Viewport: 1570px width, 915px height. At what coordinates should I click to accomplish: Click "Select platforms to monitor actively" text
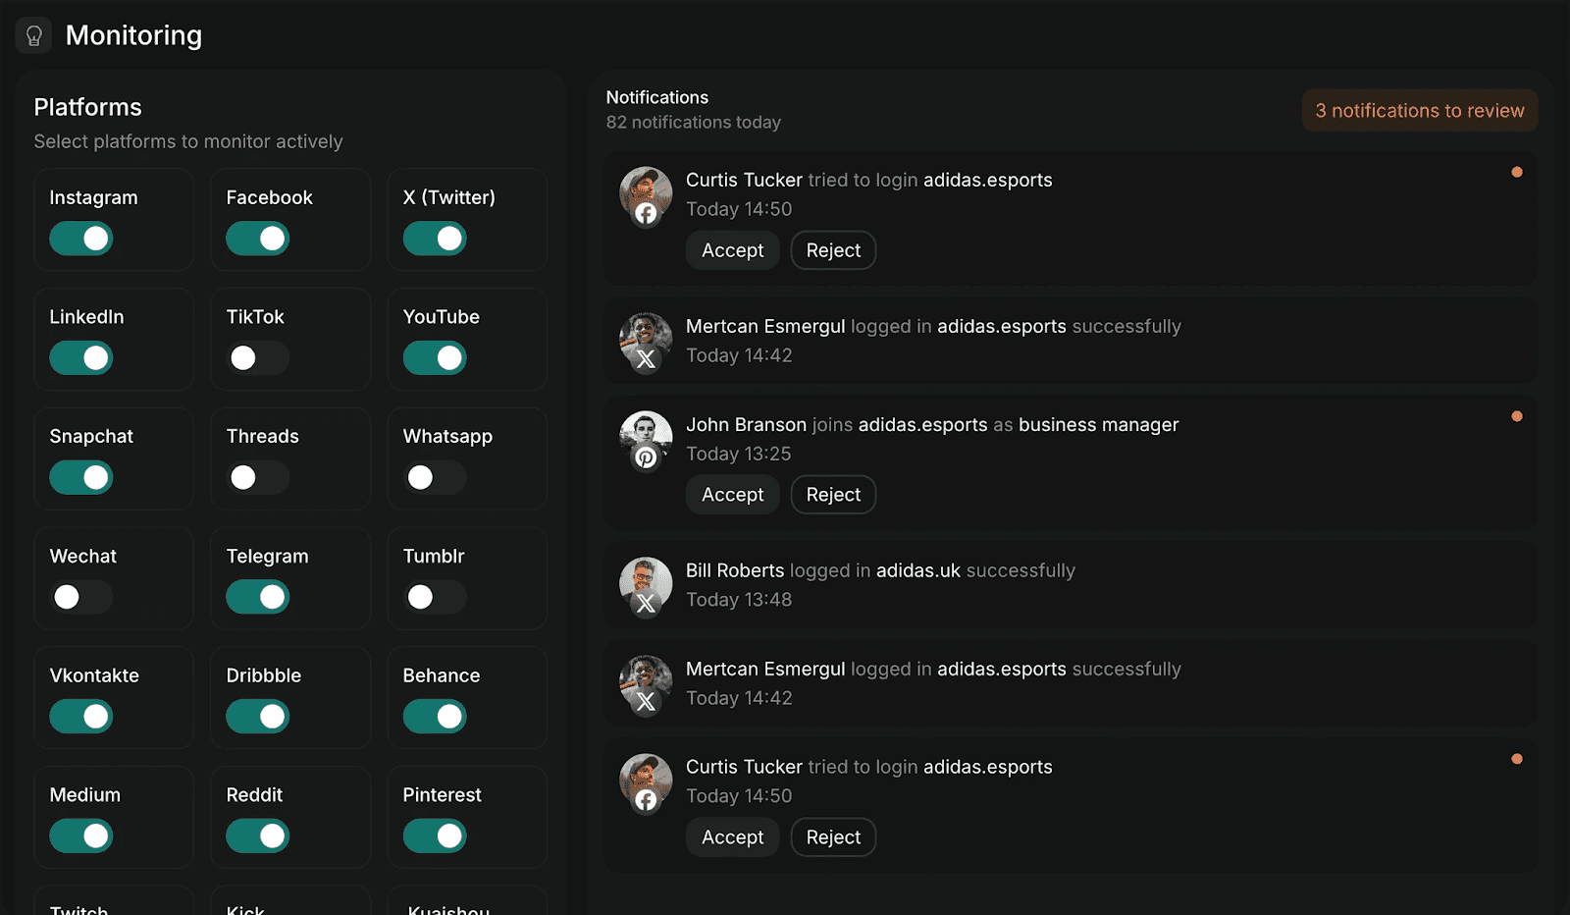188,141
